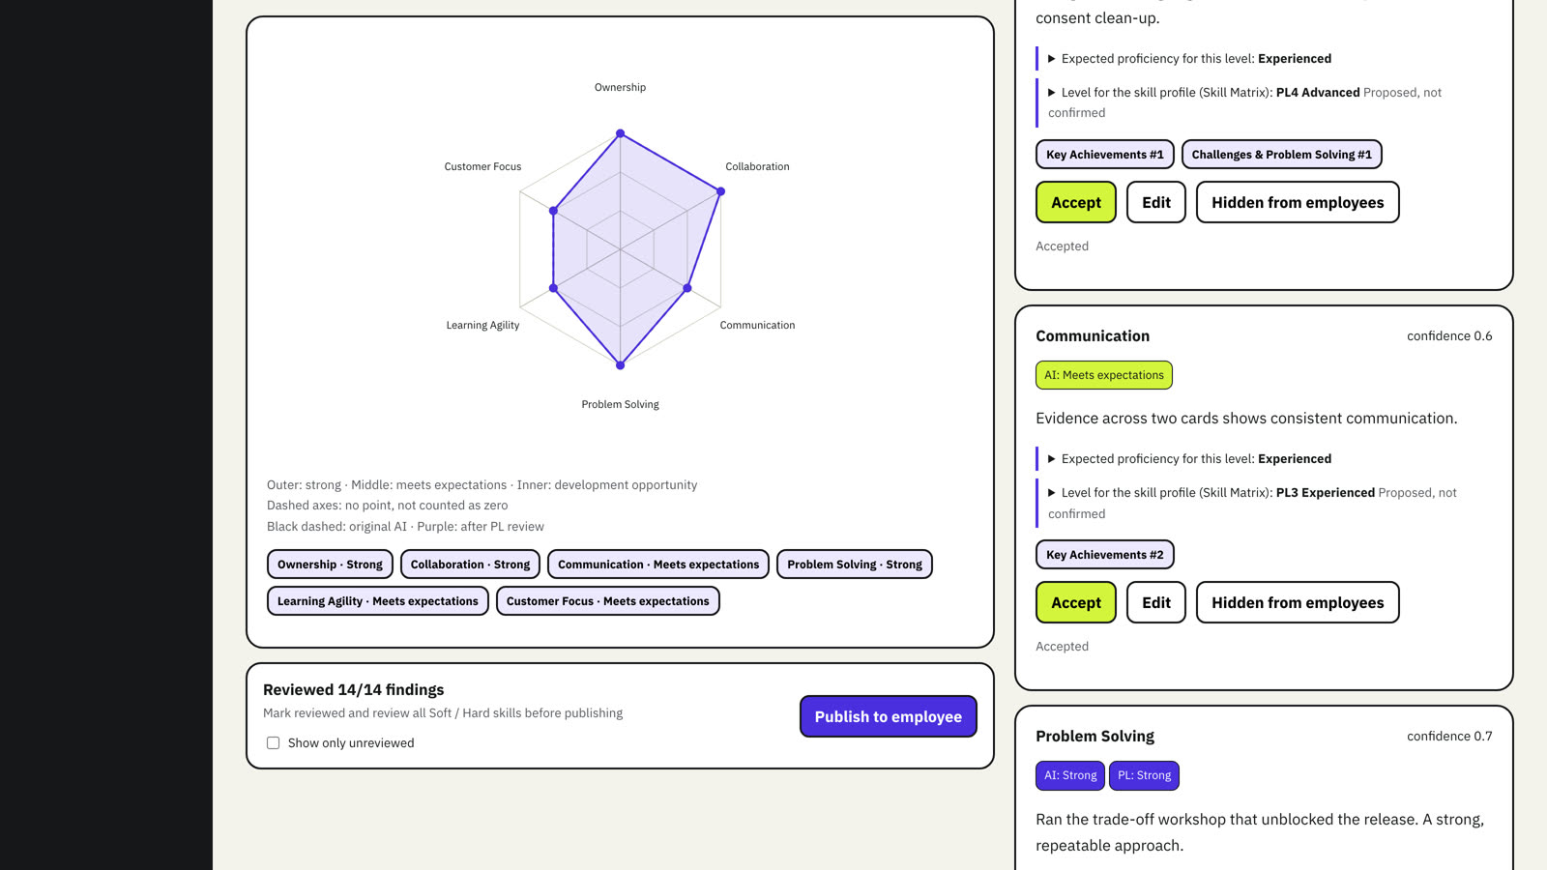1547x870 pixels.
Task: Click the Learning Agility axis label on chart
Action: tap(482, 326)
